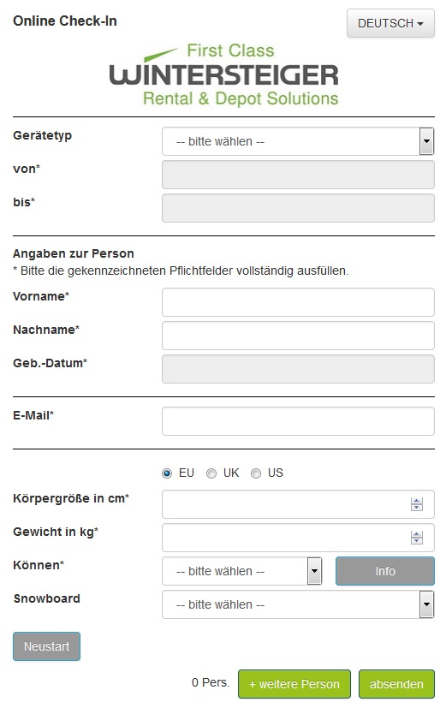Expand the Können dropdown list
Image resolution: width=446 pixels, height=708 pixels.
click(x=242, y=571)
